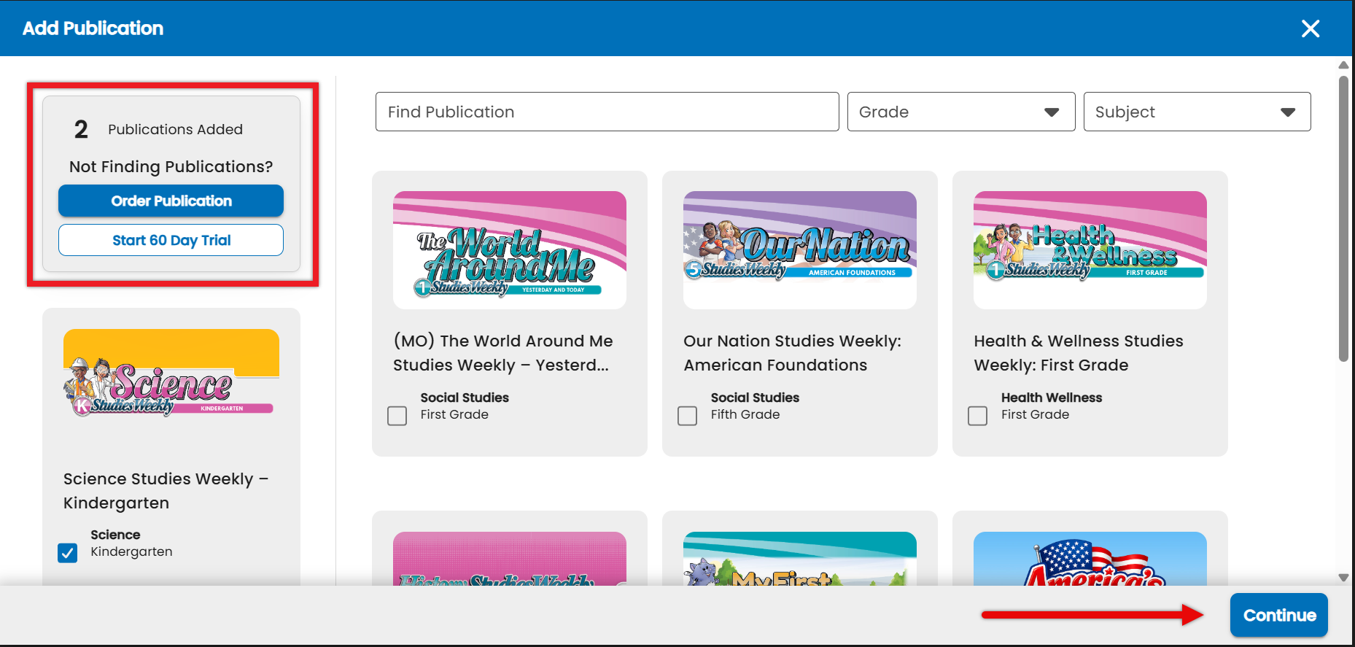Viewport: 1355px width, 647px height.
Task: Open Health & Wellness Studies Weekly cover
Action: pyautogui.click(x=1090, y=250)
